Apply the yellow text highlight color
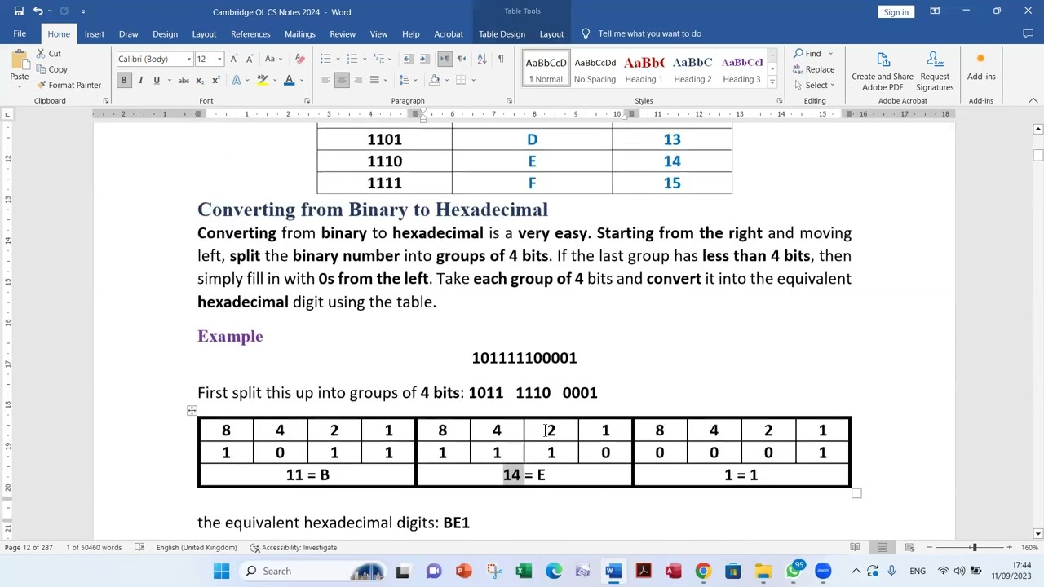Image resolution: width=1044 pixels, height=587 pixels. (x=262, y=80)
